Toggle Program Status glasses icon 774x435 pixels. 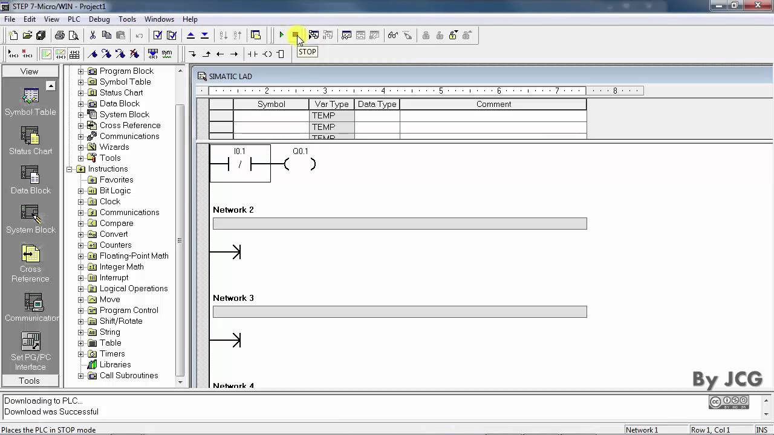click(393, 36)
